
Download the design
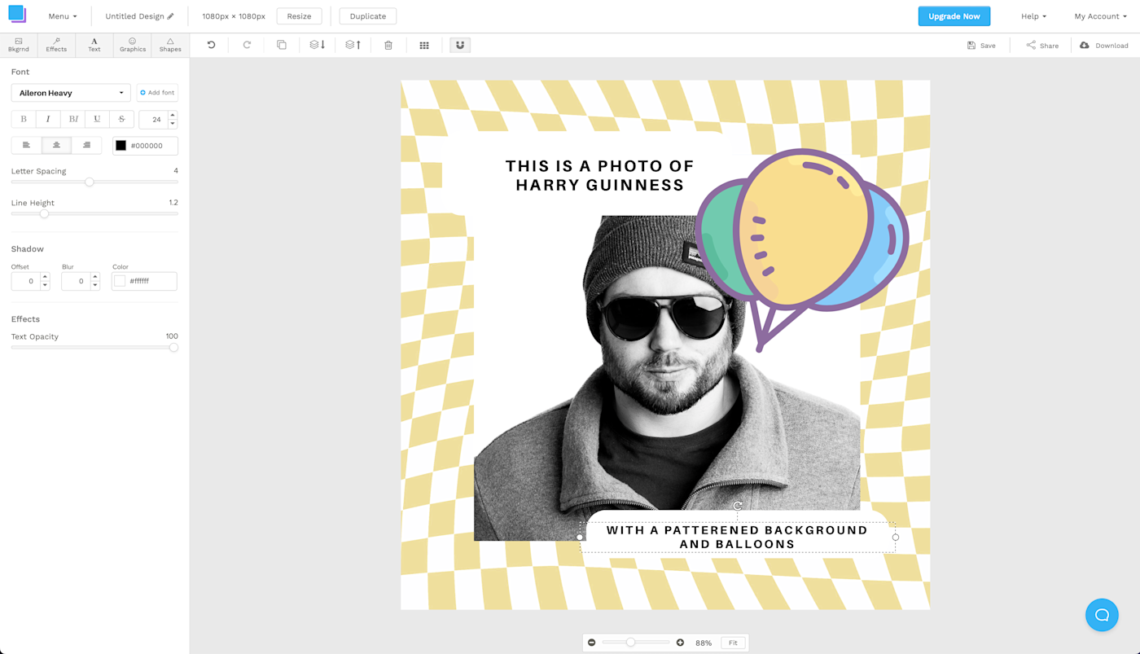click(1104, 46)
